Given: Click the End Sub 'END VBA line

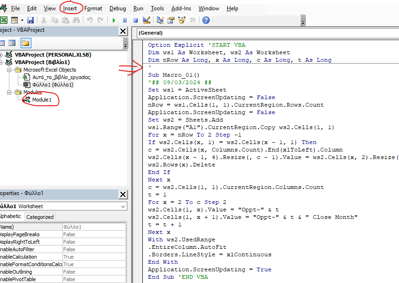Looking at the screenshot, I should click(x=178, y=277).
